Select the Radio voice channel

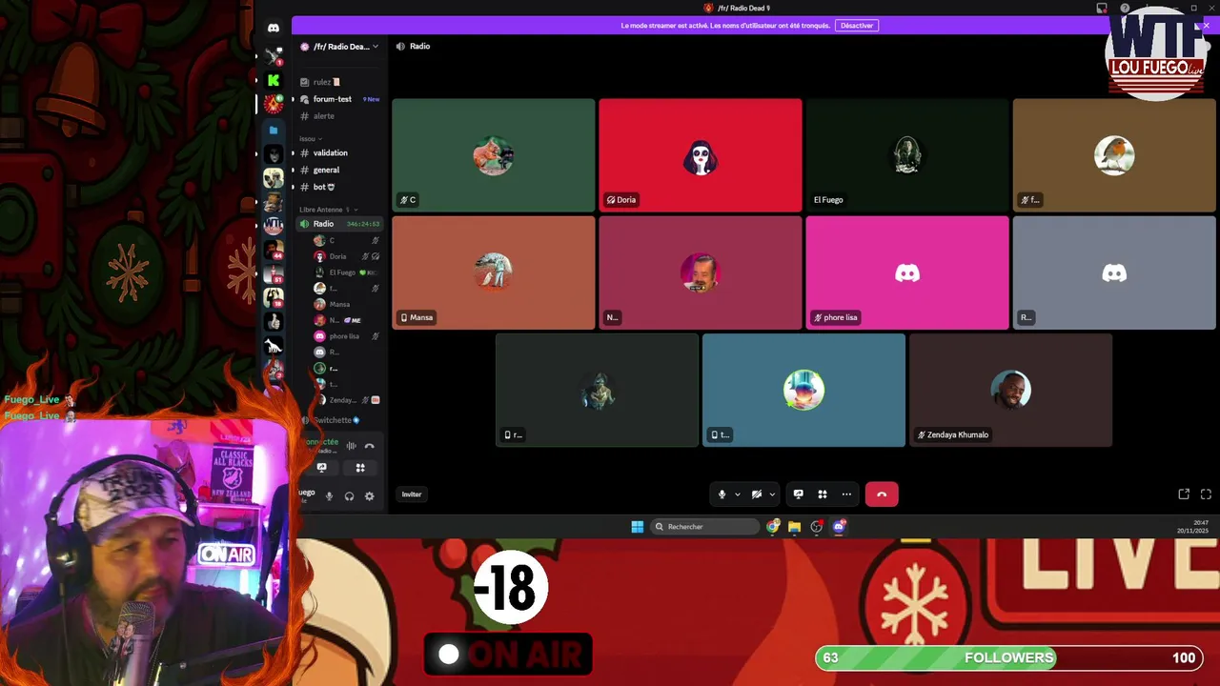(x=338, y=224)
